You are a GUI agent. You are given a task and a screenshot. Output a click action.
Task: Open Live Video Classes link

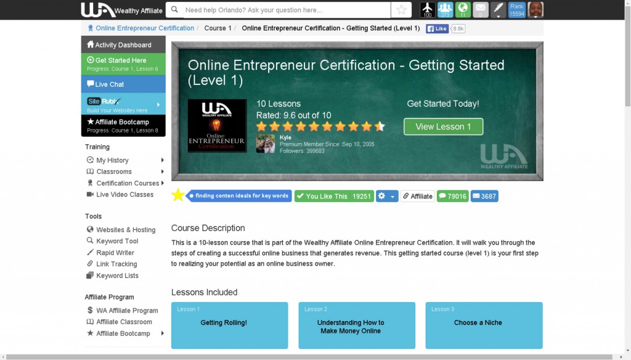124,195
